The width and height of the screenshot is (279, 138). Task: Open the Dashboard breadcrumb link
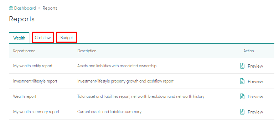pyautogui.click(x=25, y=8)
